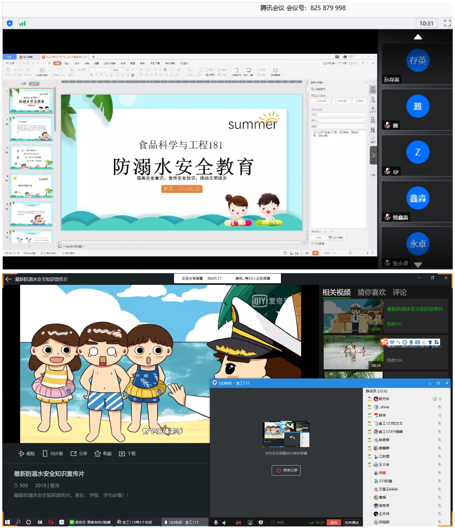Click the green network signal icon

point(22,23)
